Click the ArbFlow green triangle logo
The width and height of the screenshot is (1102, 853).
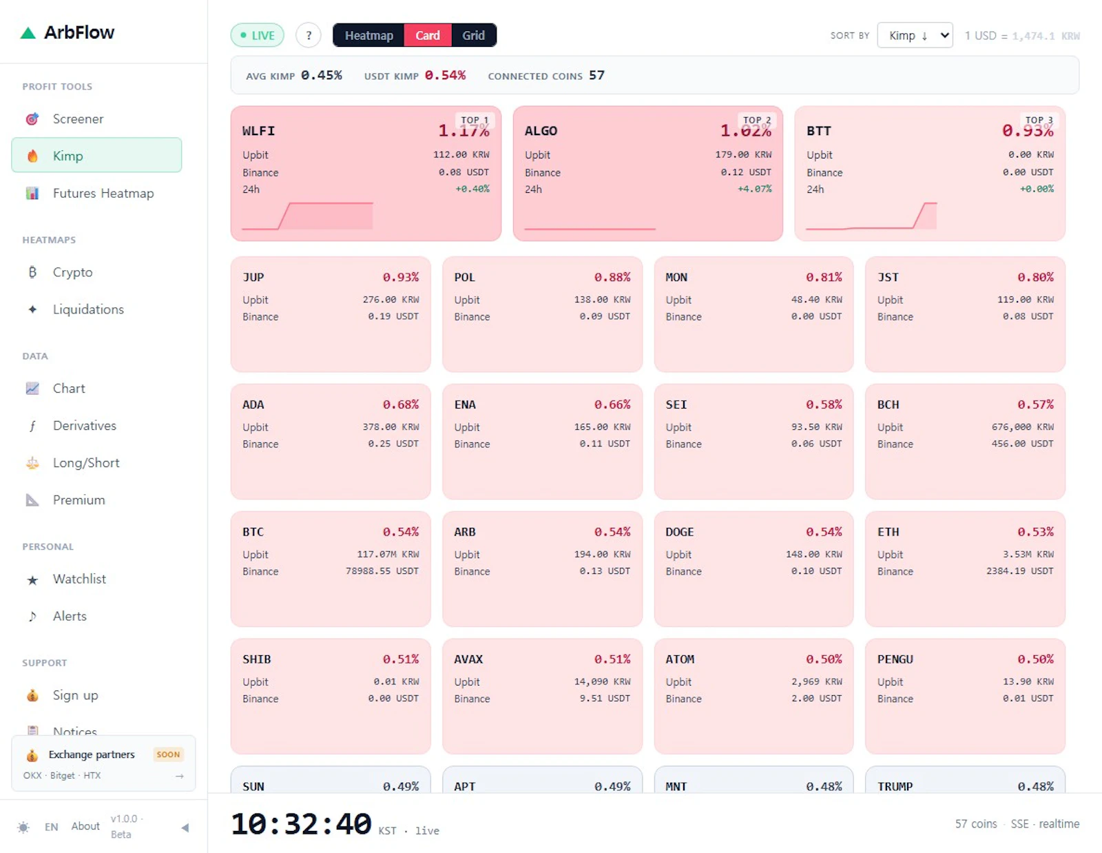coord(28,32)
